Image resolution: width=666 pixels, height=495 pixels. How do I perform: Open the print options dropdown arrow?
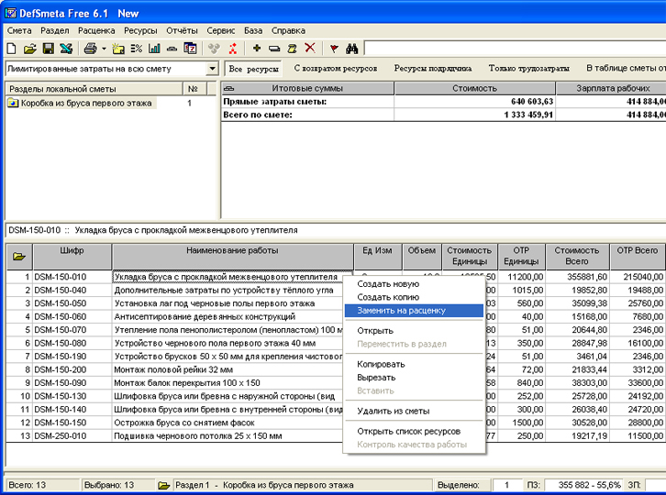[x=104, y=49]
